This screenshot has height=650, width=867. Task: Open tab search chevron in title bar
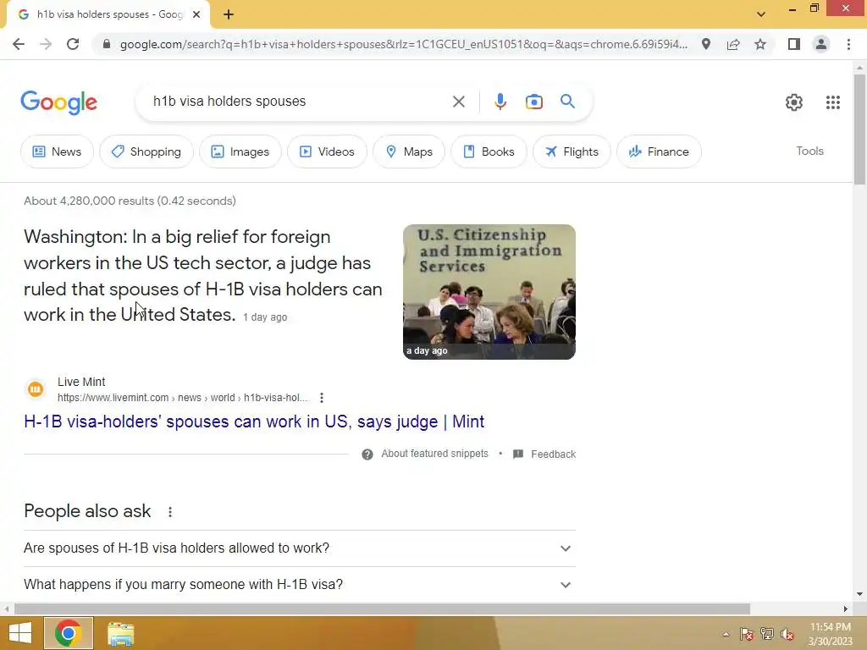click(761, 14)
